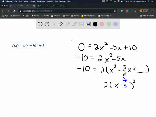Click the blue extension icon in toolbar
The image size is (156, 117).
122,11
